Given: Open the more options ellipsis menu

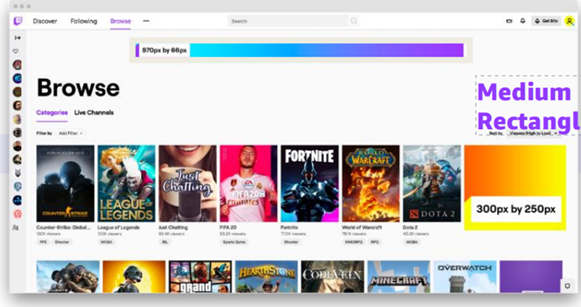Looking at the screenshot, I should pyautogui.click(x=146, y=21).
